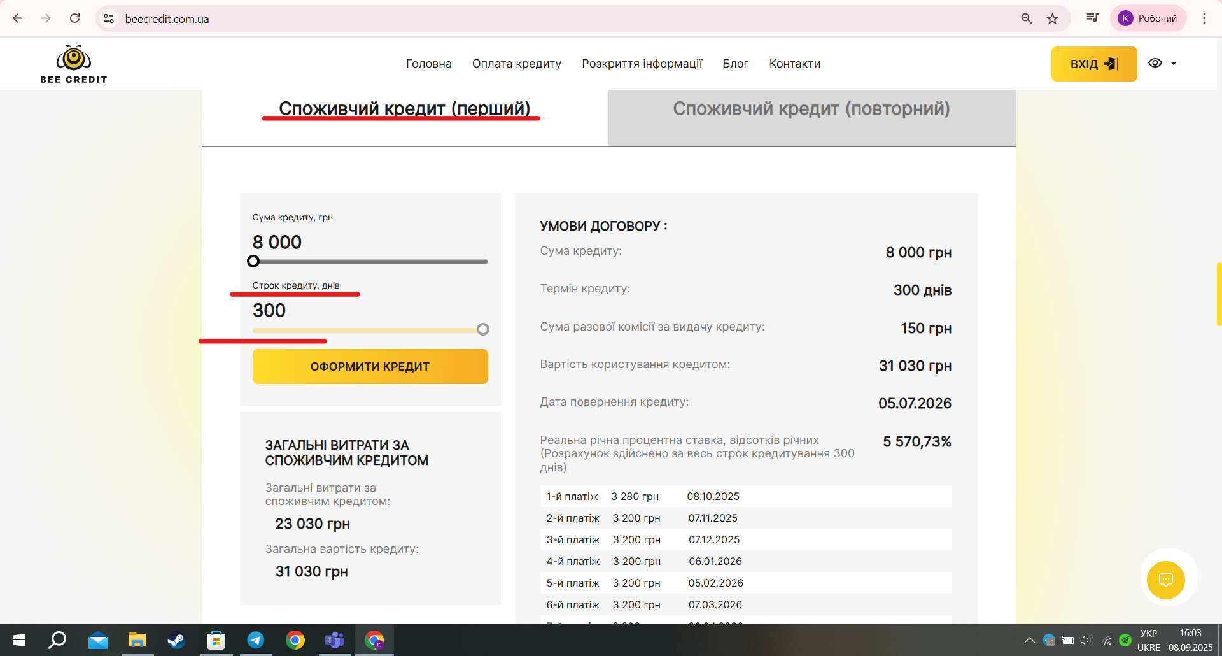Viewport: 1222px width, 656px height.
Task: Open the Windows Start menu
Action: coord(19,640)
